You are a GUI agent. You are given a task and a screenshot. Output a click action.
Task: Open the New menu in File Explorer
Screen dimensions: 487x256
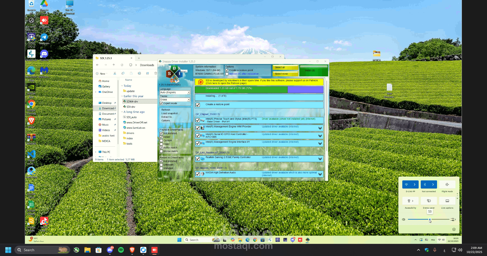tap(102, 74)
